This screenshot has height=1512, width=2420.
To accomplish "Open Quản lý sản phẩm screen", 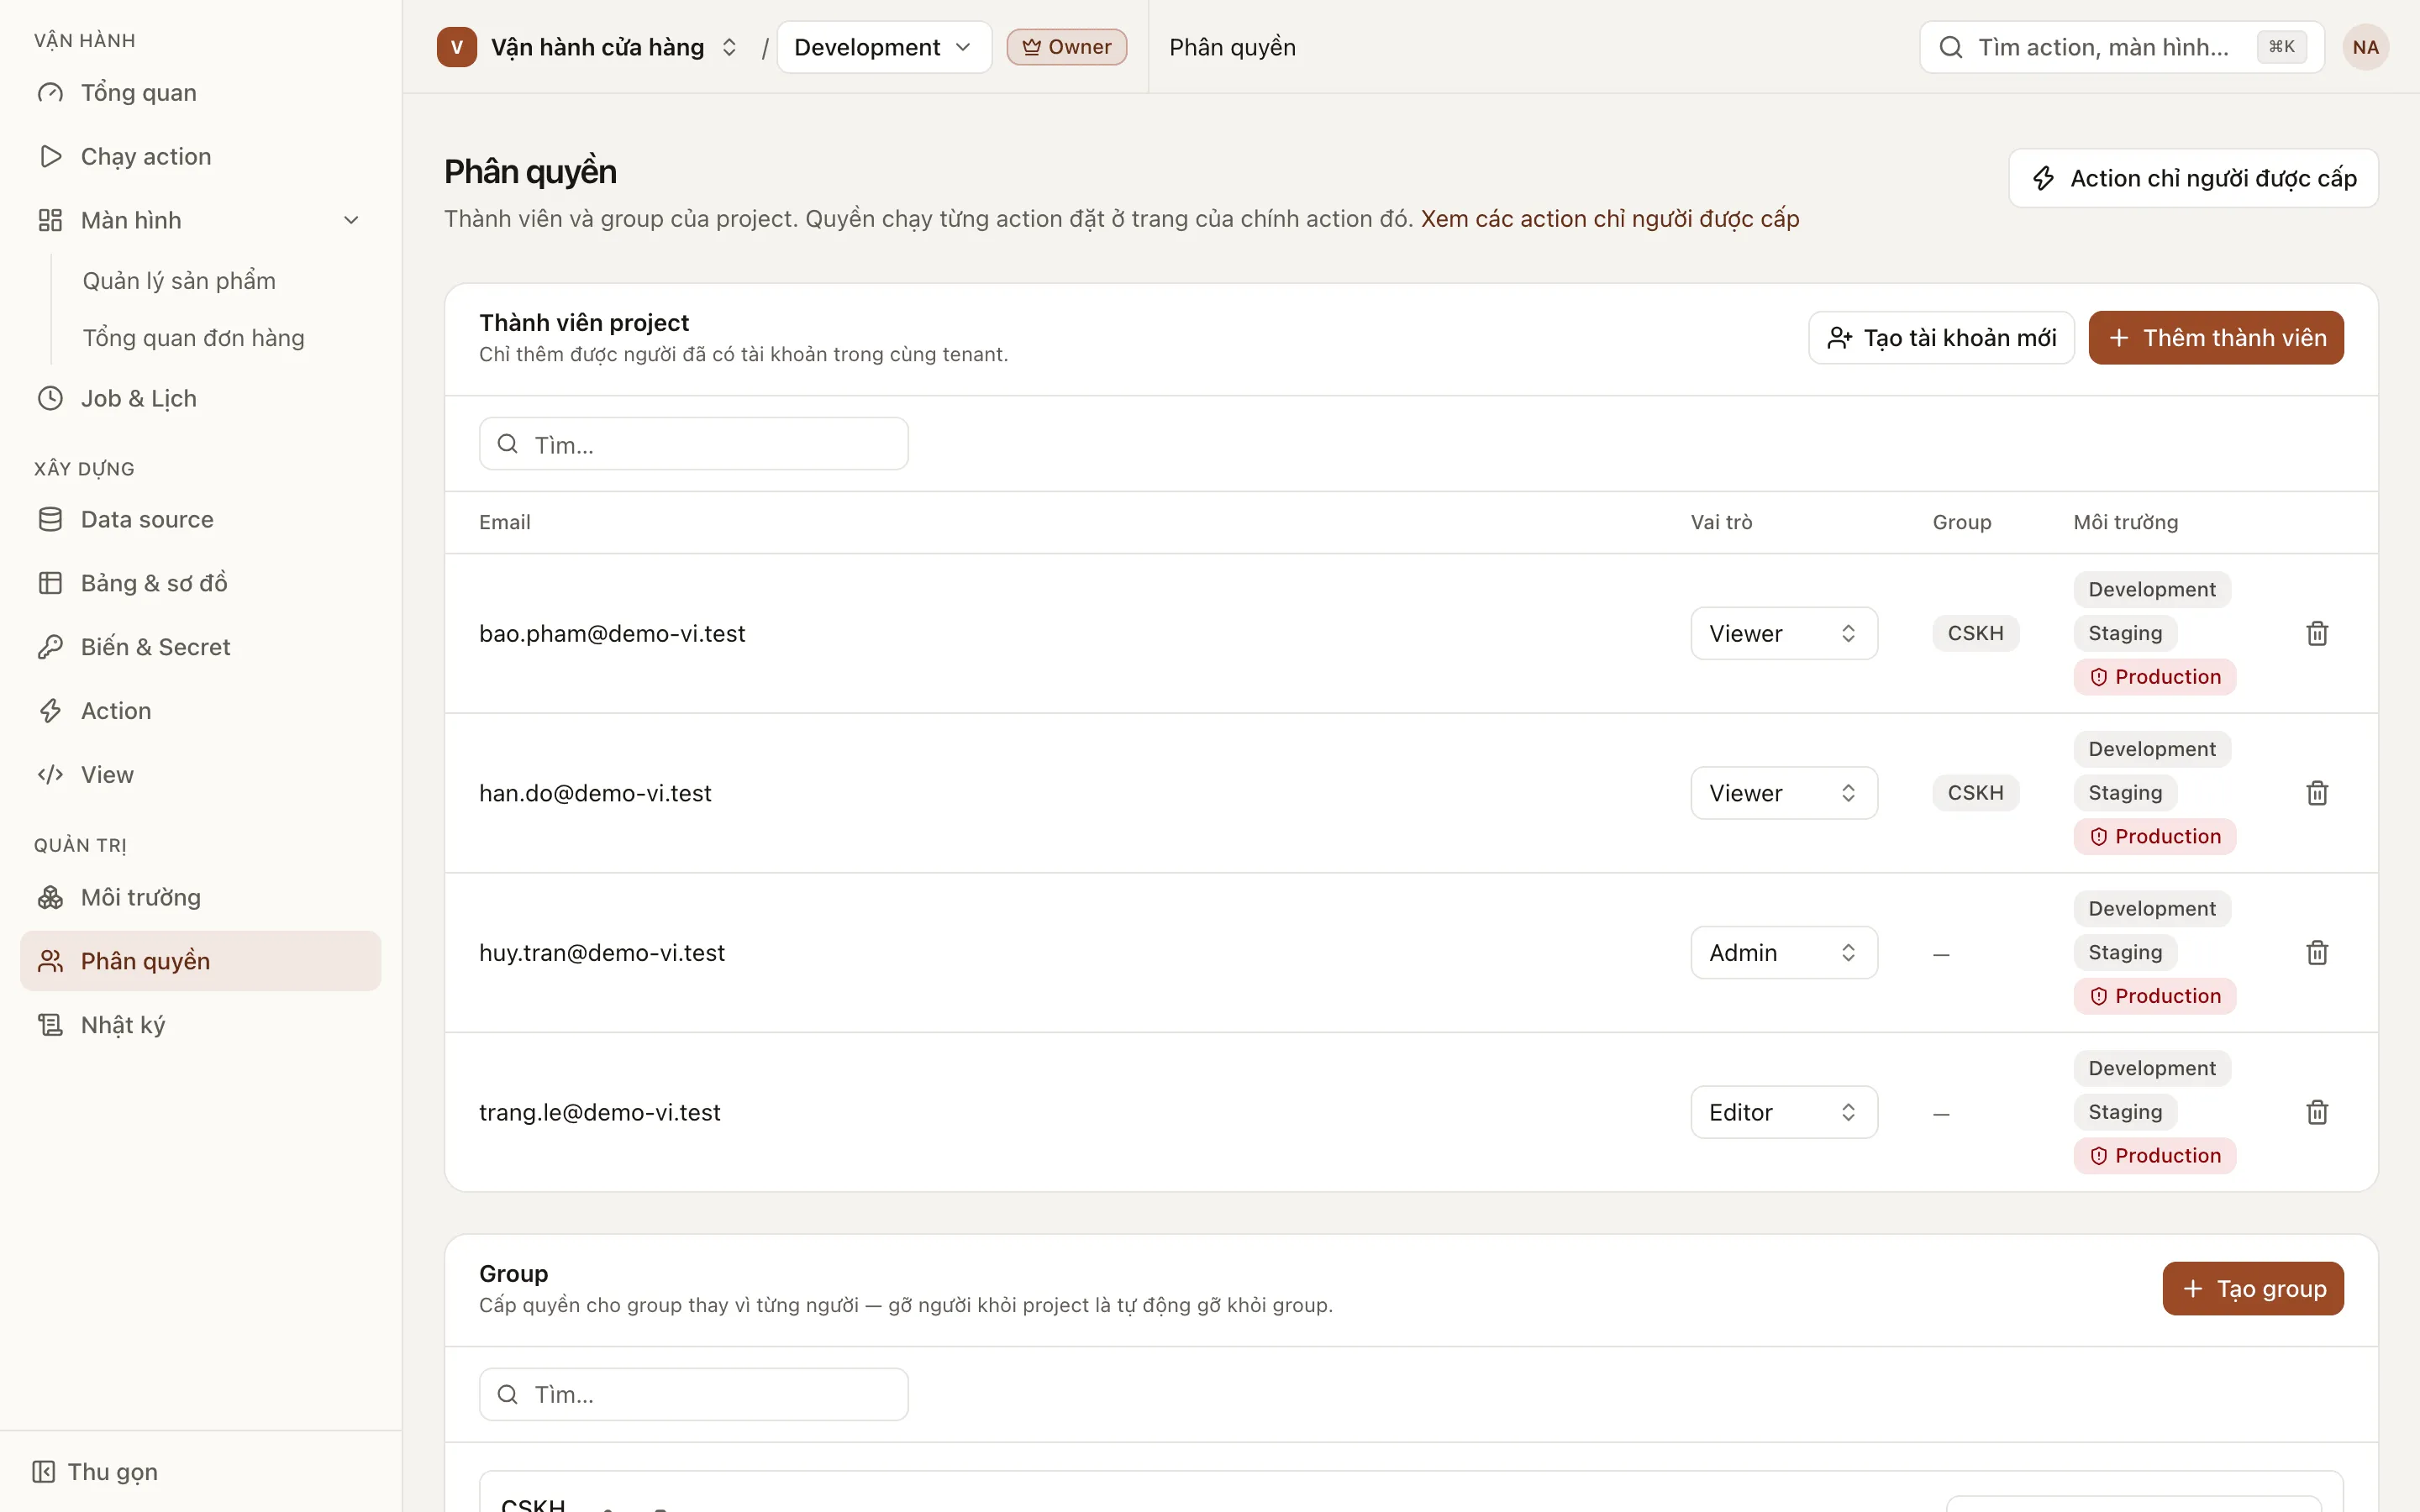I will (x=179, y=281).
